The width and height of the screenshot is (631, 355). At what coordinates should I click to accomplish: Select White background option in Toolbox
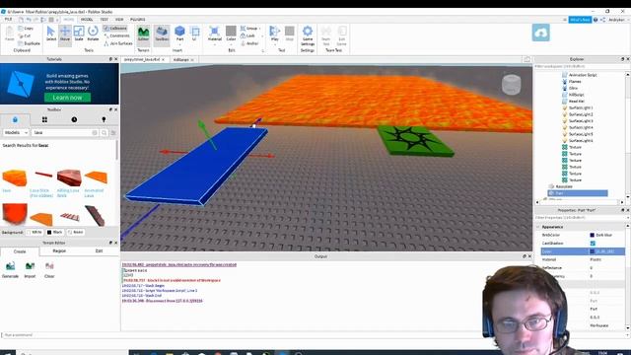click(x=35, y=233)
